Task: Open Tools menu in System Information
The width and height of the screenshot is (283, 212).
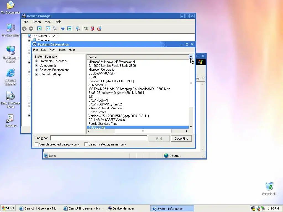Action: (x=62, y=50)
